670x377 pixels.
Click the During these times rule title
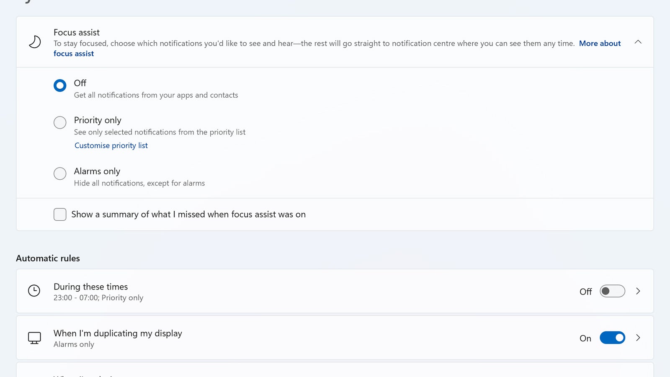coord(90,287)
